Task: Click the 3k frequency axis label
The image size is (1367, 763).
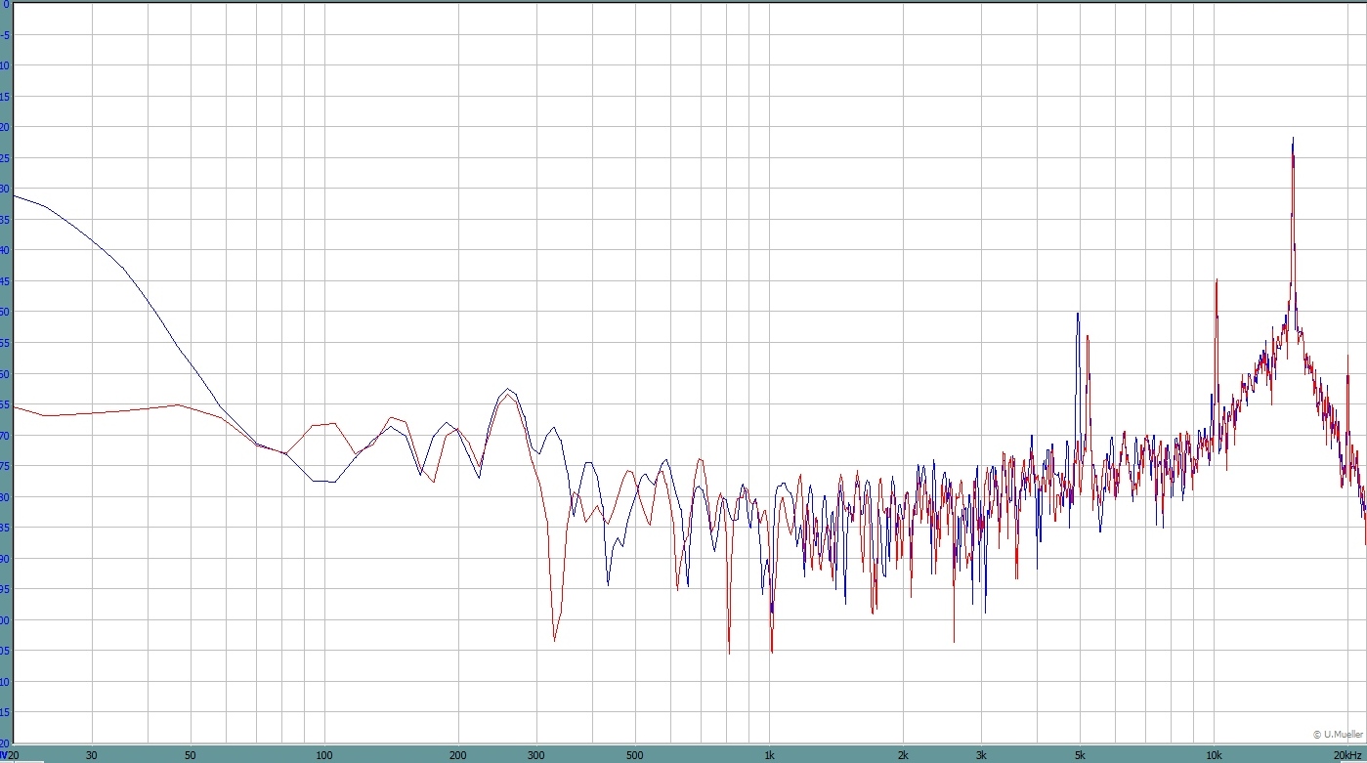Action: (x=981, y=755)
